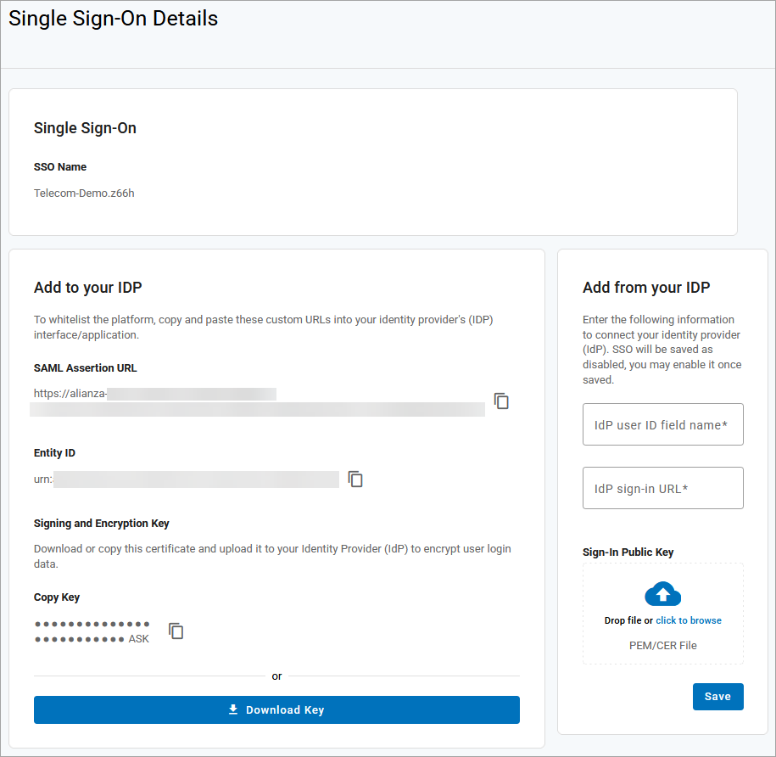Click the Drop file text in upload area
The image size is (776, 757).
click(622, 620)
